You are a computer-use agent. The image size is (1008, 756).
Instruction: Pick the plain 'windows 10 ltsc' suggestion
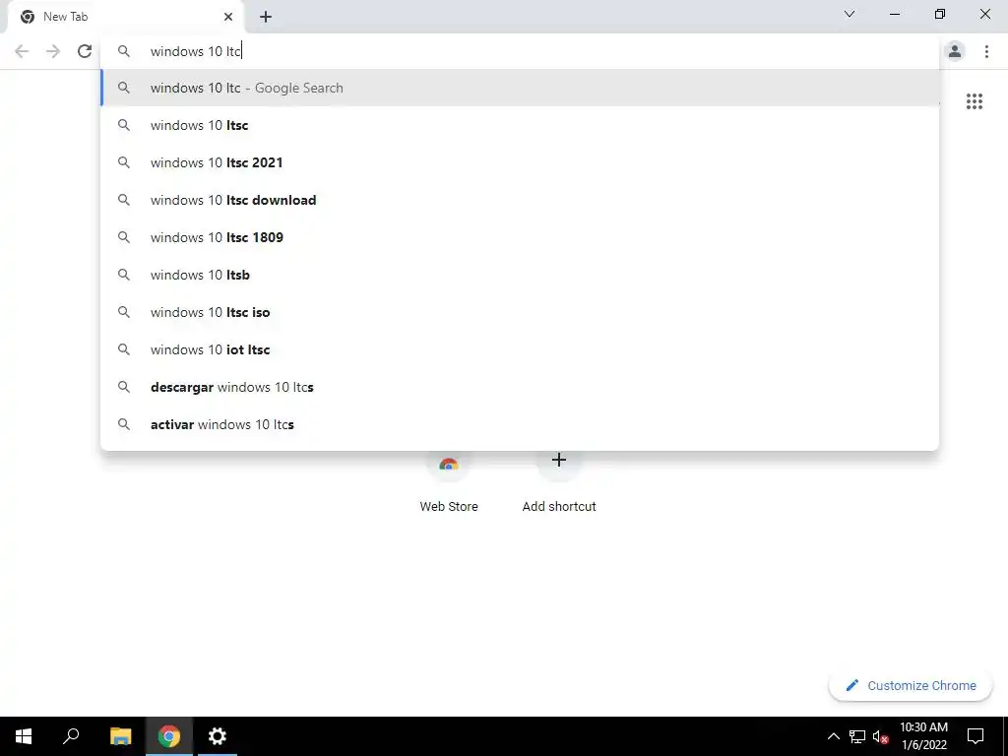click(520, 125)
